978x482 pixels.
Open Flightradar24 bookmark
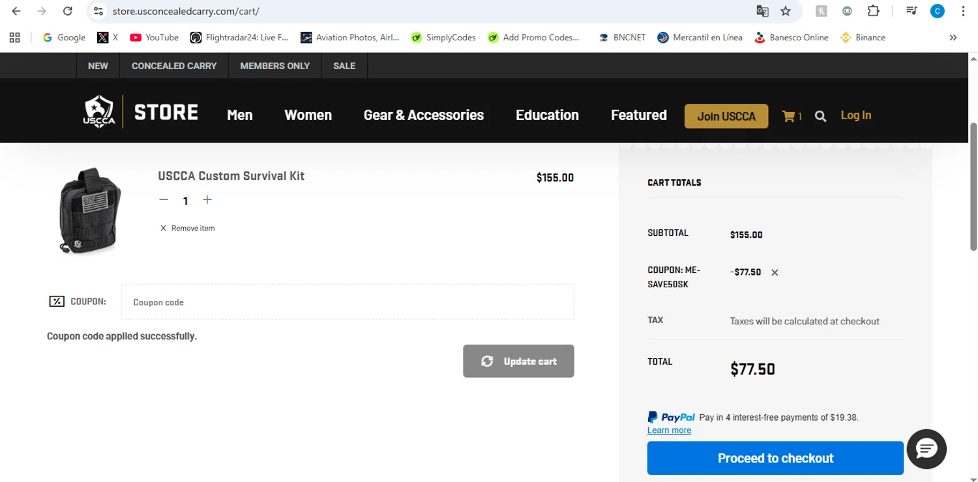(239, 37)
